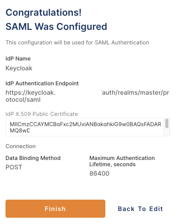The width and height of the screenshot is (177, 224).
Task: Click the IdP Authentication Endpoint label
Action: pos(42,83)
